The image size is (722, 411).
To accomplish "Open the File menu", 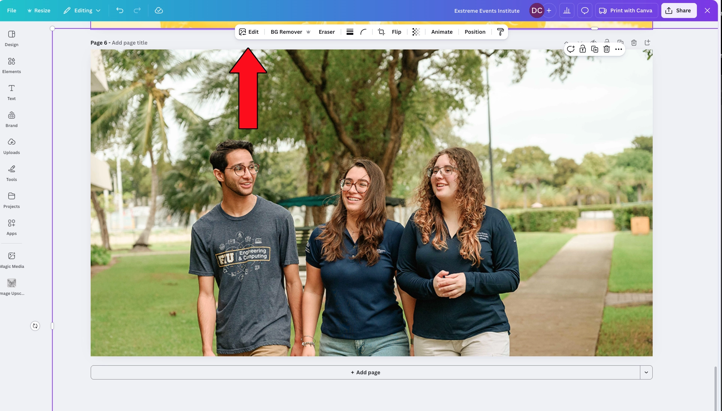I will pos(11,10).
